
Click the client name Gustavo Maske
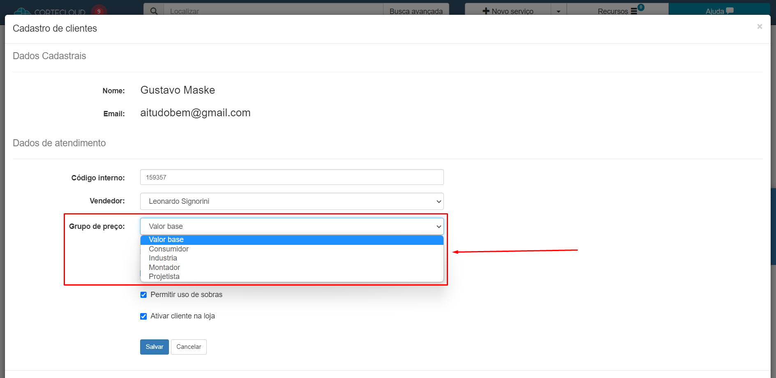pyautogui.click(x=178, y=90)
